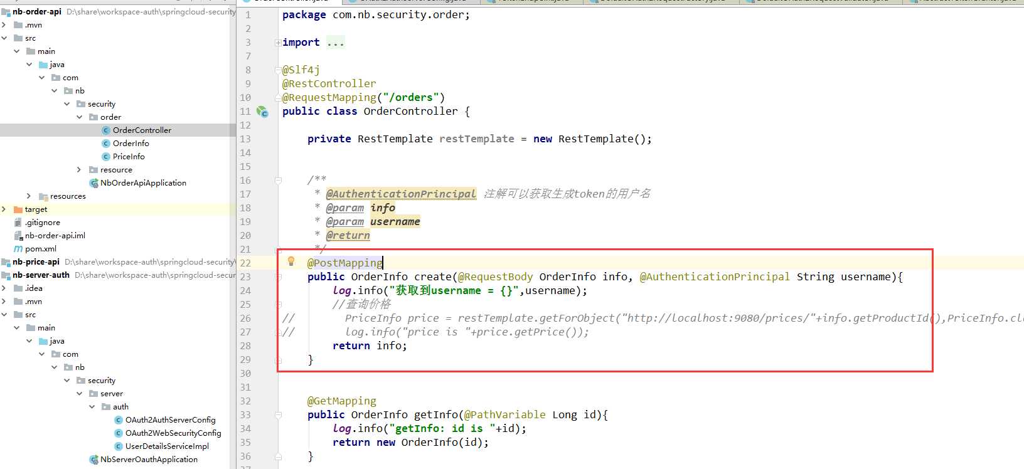Click the PriceInfo class icon in project tree
Screen dimensions: 1024x469
(x=106, y=157)
